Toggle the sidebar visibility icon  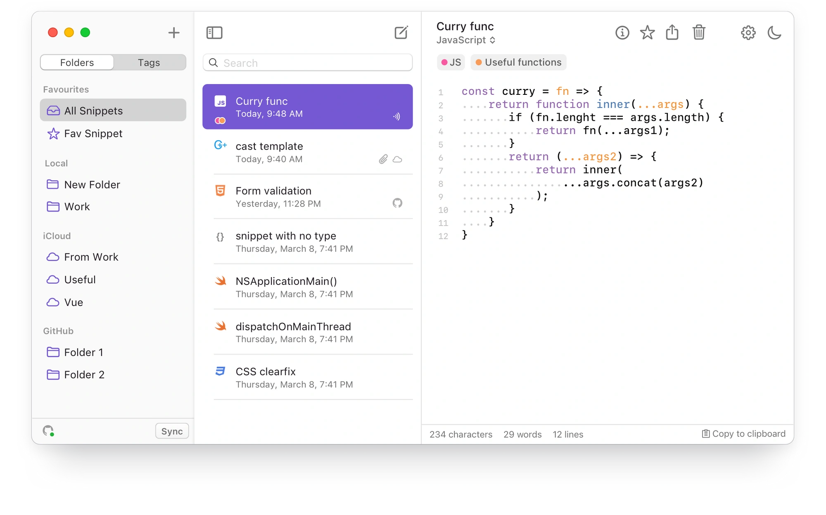point(215,33)
